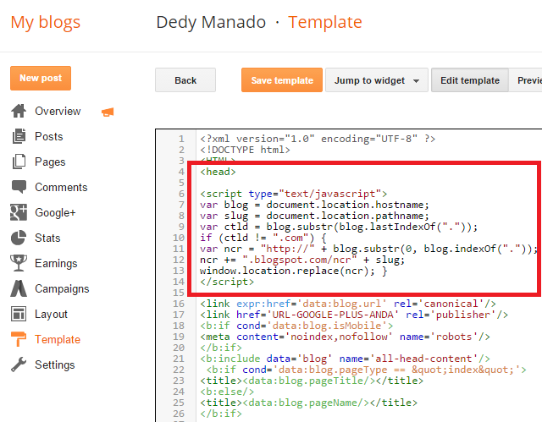Open the Layout section

[51, 314]
